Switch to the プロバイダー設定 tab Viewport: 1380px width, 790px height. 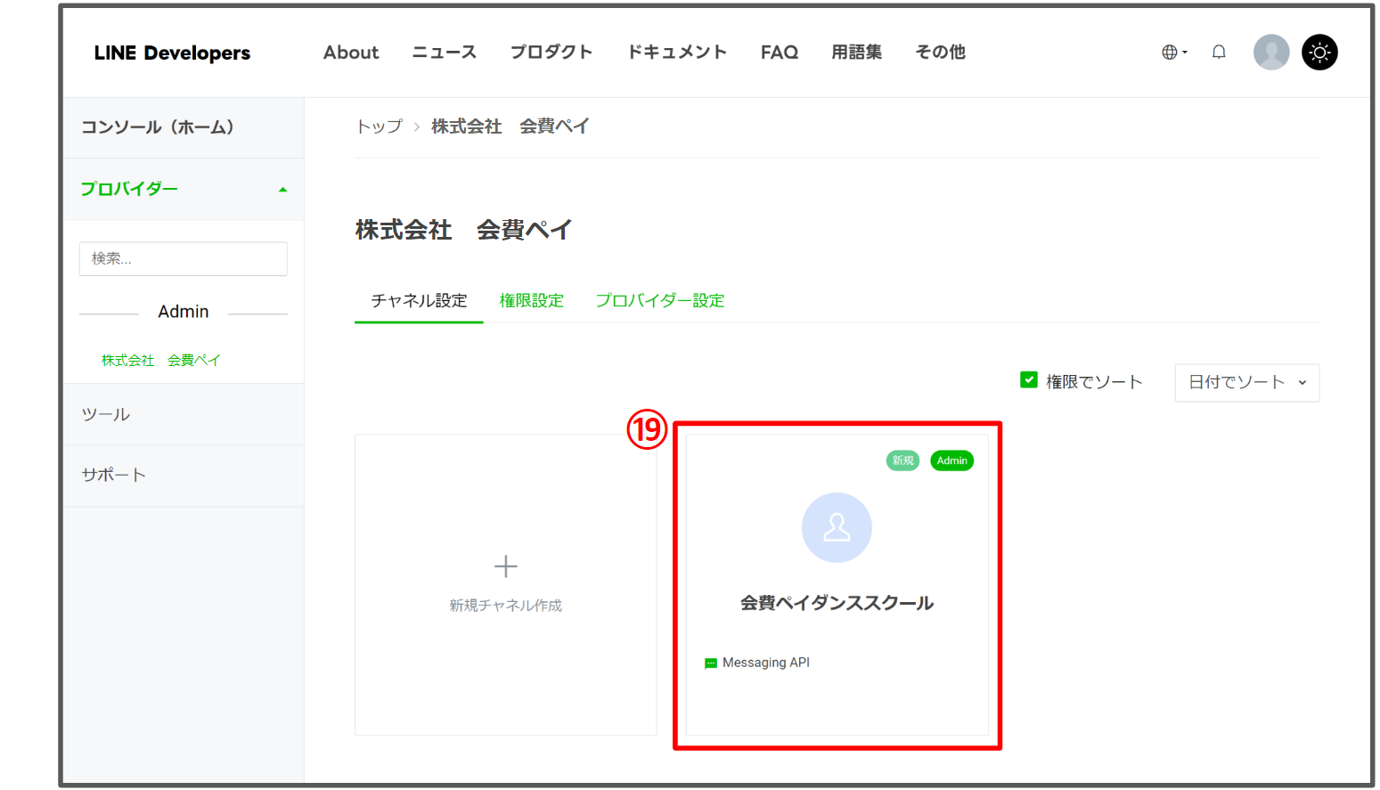tap(660, 301)
